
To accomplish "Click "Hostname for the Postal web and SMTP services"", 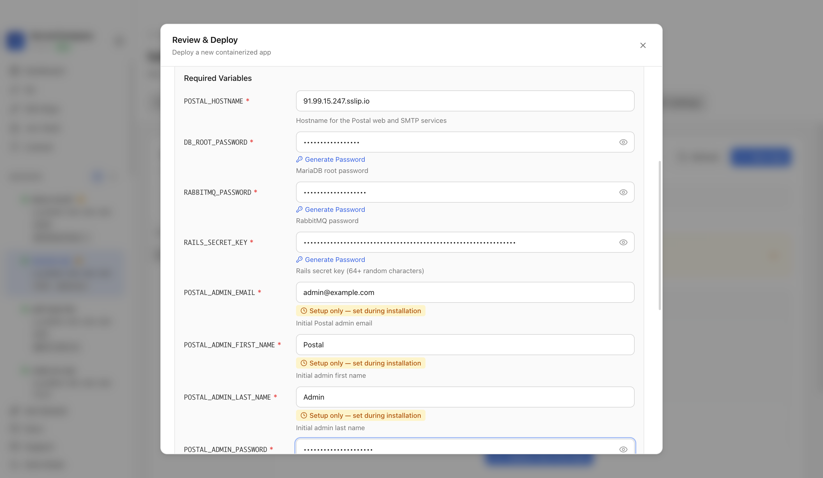I will (371, 121).
